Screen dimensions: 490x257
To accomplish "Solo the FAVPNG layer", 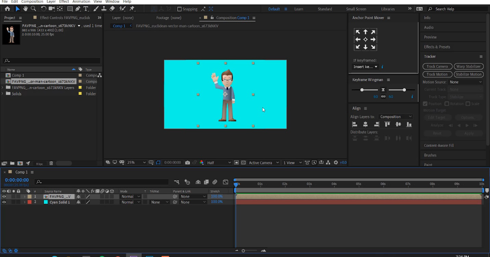I will [x=13, y=196].
